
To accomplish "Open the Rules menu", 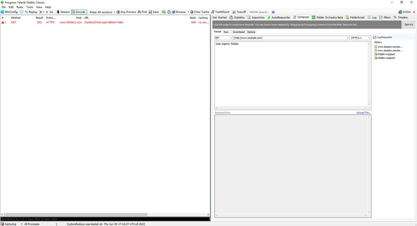I will point(20,7).
